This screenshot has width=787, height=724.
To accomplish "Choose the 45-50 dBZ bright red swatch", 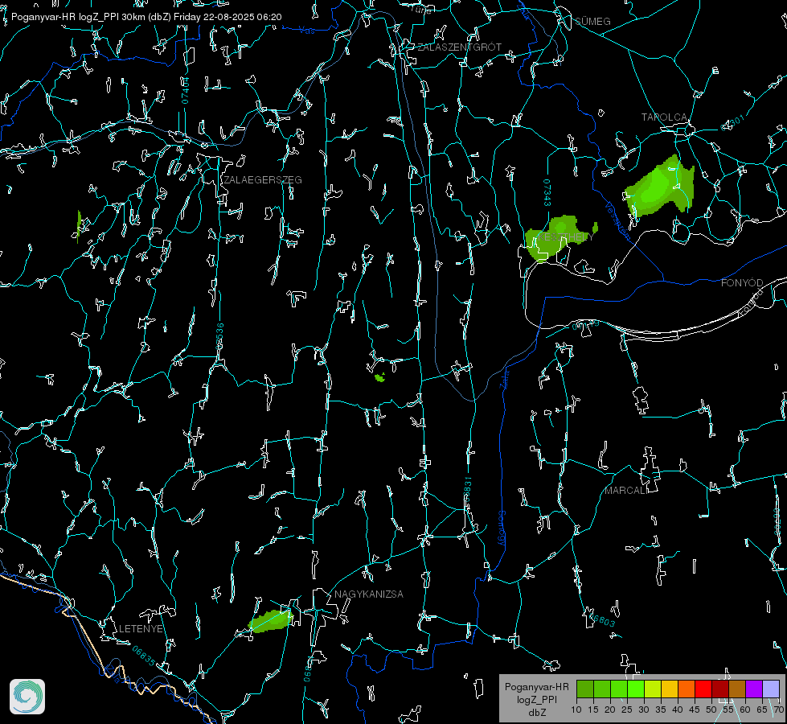I will (x=703, y=689).
